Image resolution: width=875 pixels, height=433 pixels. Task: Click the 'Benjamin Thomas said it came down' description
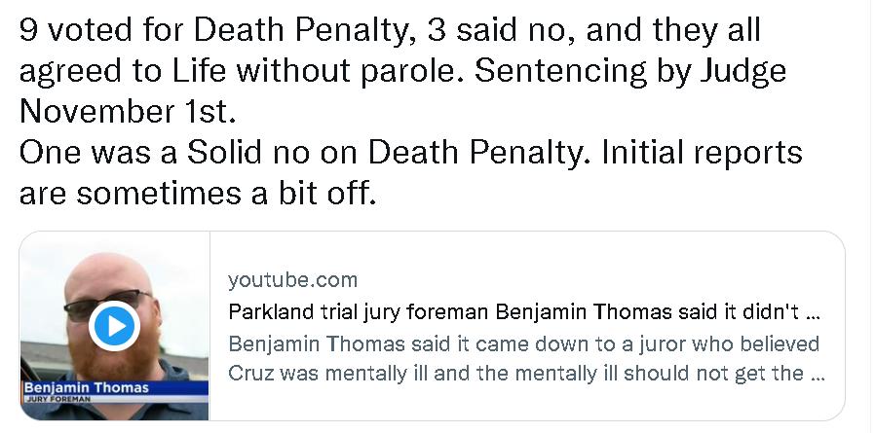pos(523,343)
